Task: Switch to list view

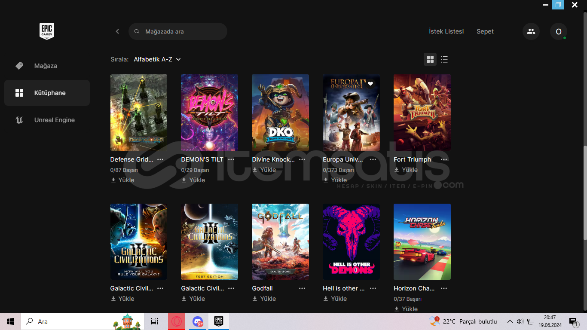Action: point(444,59)
